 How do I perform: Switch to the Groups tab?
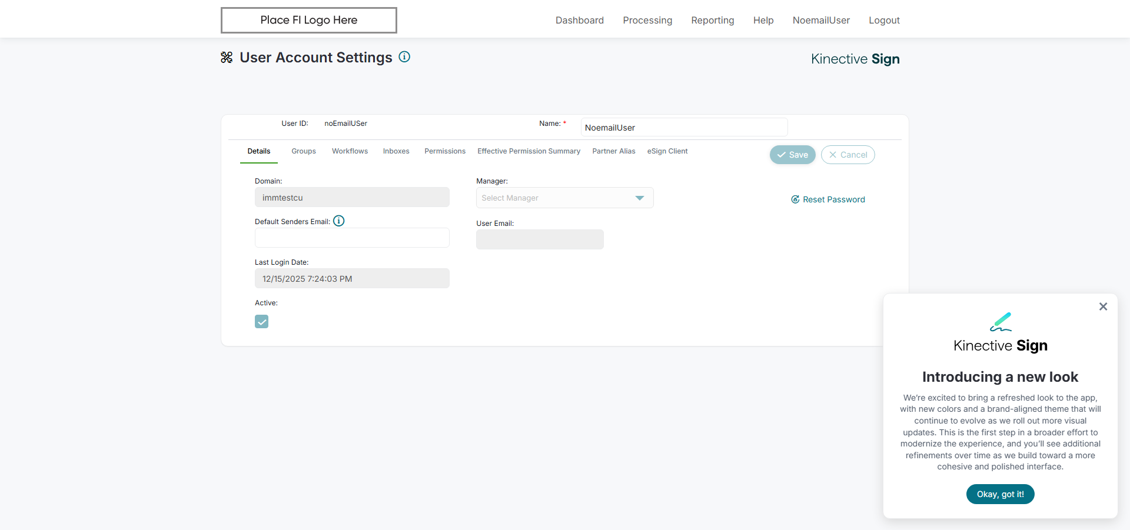pos(304,151)
